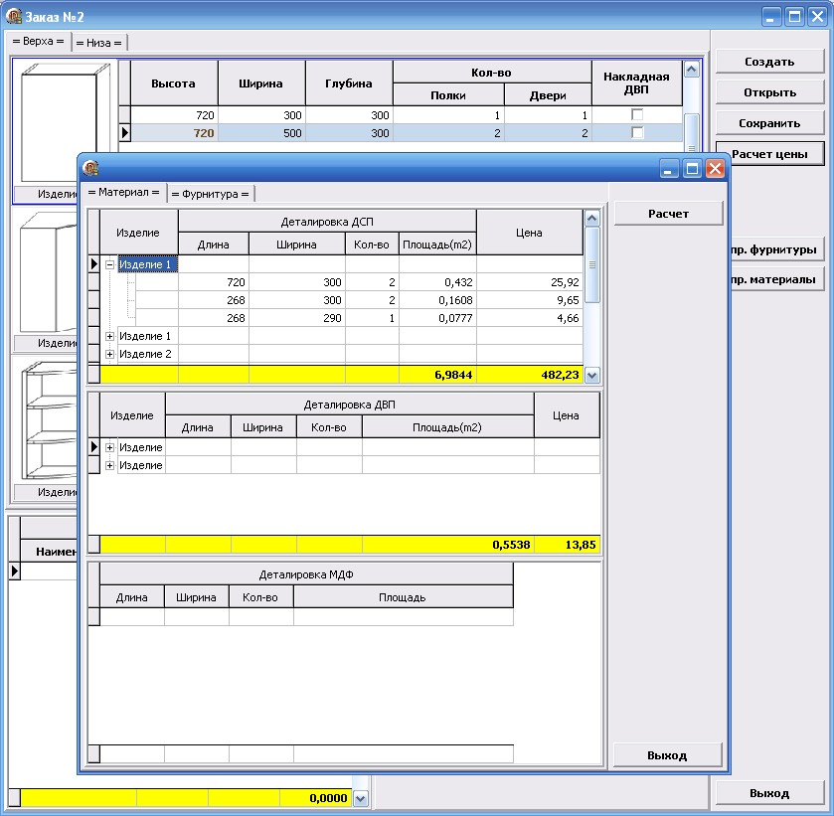Enable Накладная ДВП for the 720x300 row
Screen dimensions: 834x816
pyautogui.click(x=637, y=115)
